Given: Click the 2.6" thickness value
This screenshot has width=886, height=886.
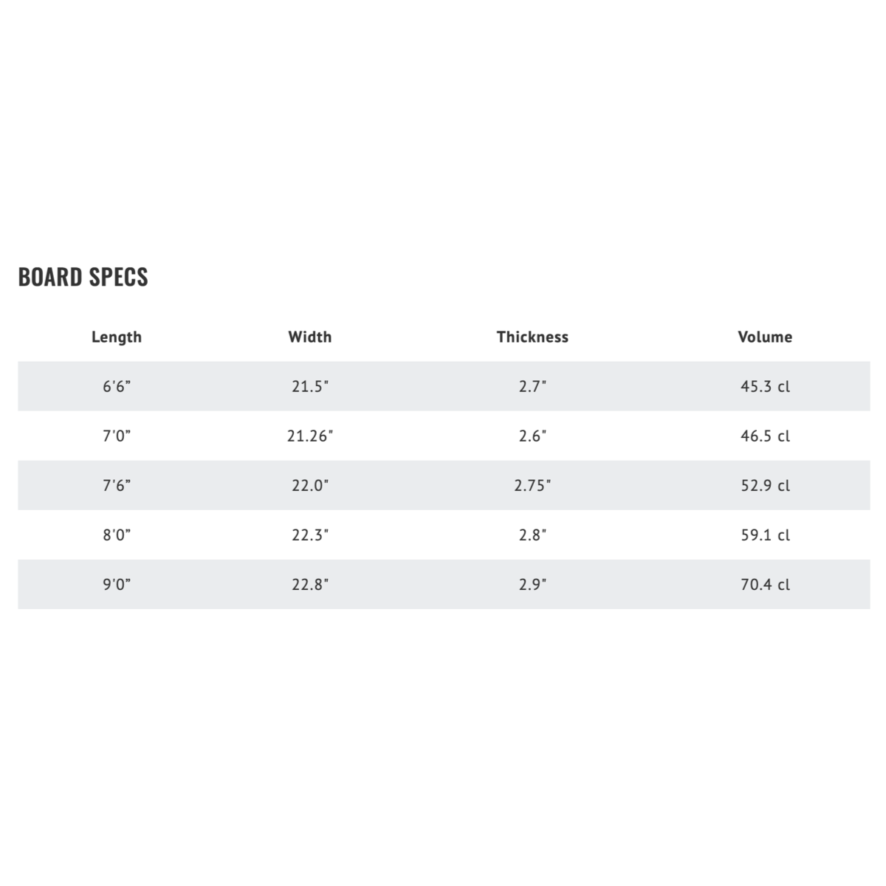Looking at the screenshot, I should coord(532,436).
